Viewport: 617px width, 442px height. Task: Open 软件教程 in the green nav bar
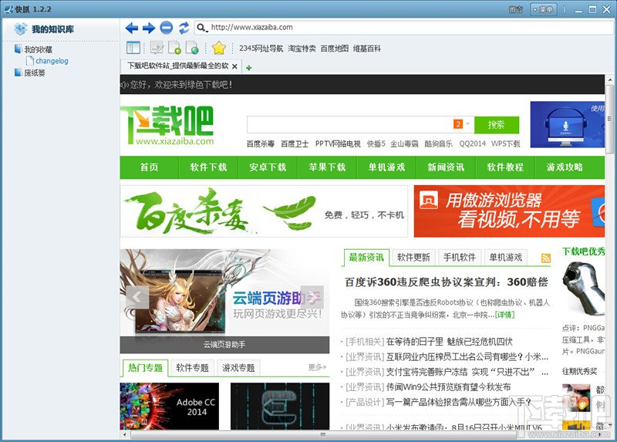[506, 167]
